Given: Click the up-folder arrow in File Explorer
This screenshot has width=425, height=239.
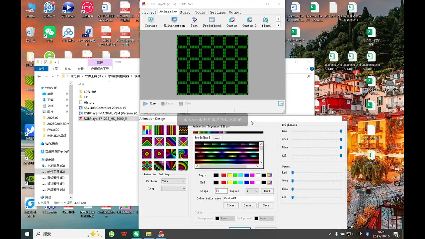Looking at the screenshot, I should point(58,76).
